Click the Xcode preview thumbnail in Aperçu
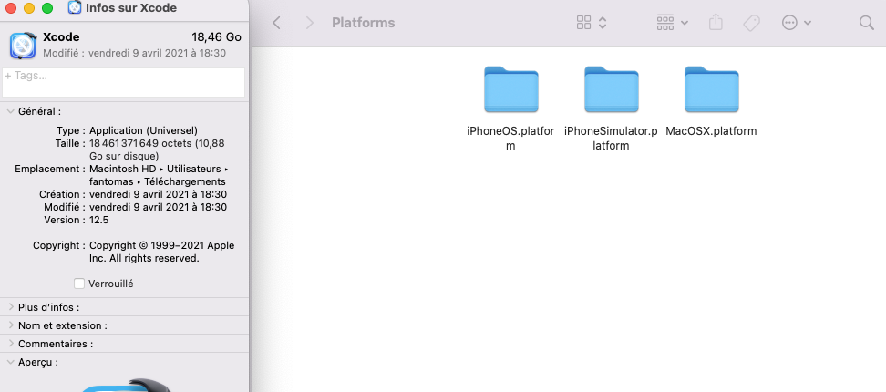886x392 pixels. [x=126, y=385]
